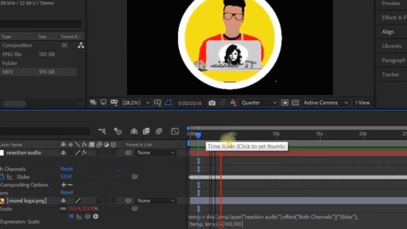
Task: Open the Tracker panel
Action: [x=390, y=74]
